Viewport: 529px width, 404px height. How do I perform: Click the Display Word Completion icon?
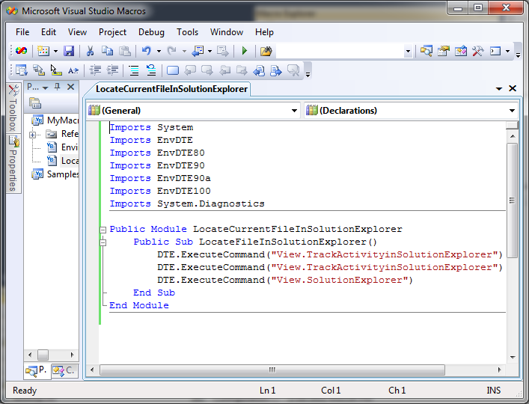(x=73, y=70)
